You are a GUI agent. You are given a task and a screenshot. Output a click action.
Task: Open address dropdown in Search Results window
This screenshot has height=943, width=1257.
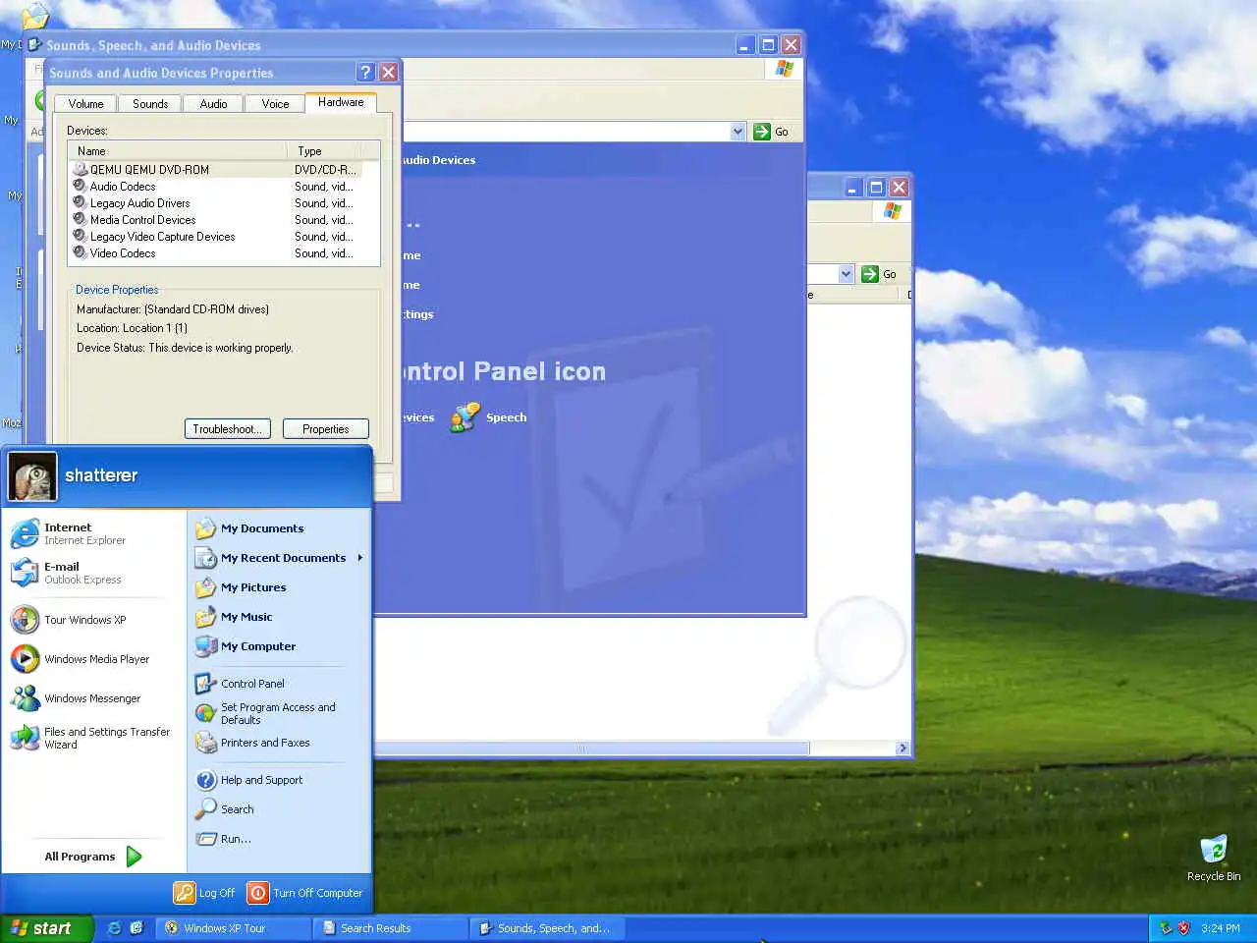point(846,274)
